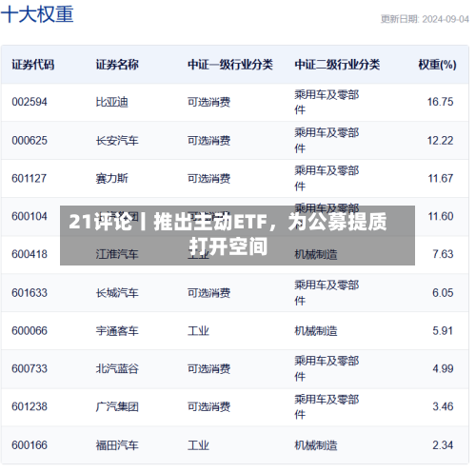The image size is (476, 472).
Task: Click stock code 600104
Action: 30,216
